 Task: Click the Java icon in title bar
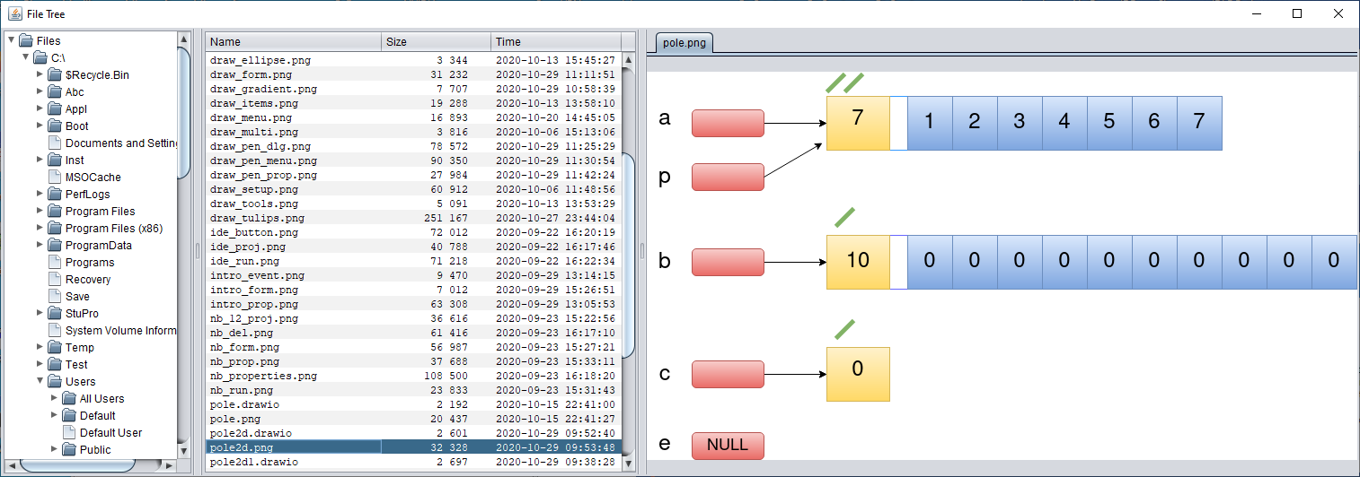(x=15, y=13)
